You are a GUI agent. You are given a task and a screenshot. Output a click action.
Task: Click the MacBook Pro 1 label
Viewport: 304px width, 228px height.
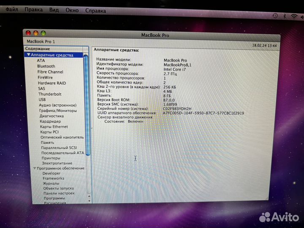point(41,41)
